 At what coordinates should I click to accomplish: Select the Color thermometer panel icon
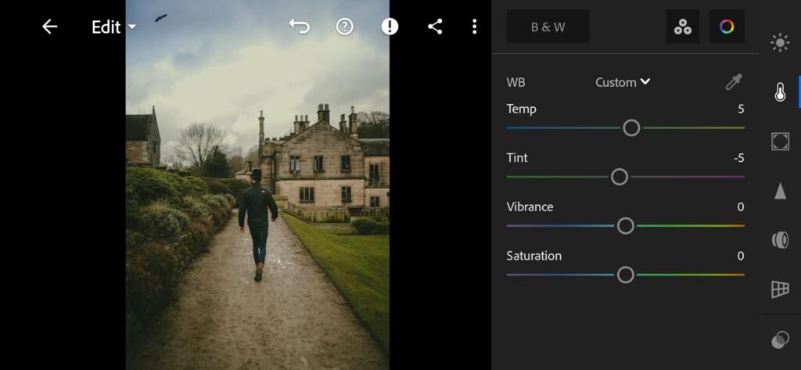pos(780,92)
